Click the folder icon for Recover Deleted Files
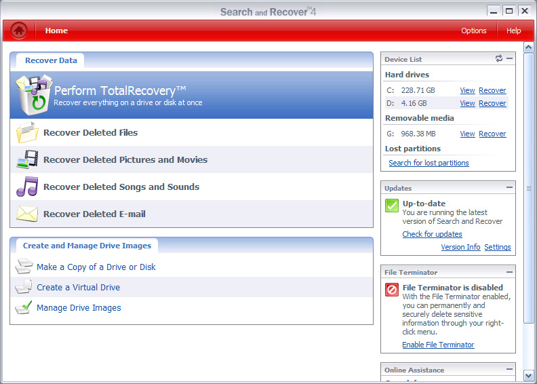The image size is (537, 384). (x=27, y=132)
